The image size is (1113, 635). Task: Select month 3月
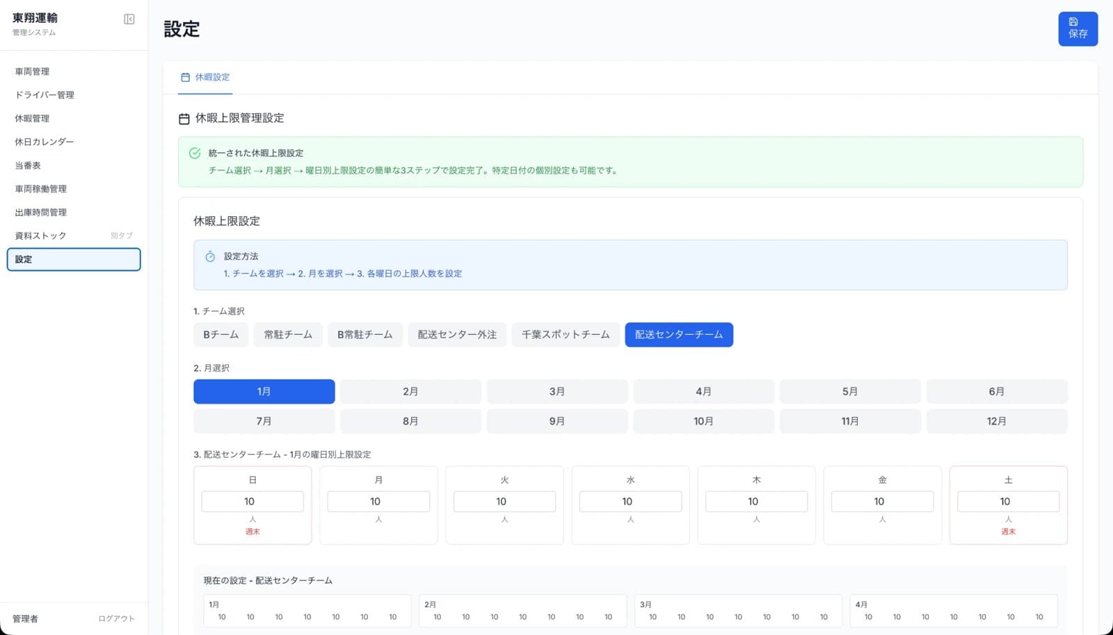[557, 392]
